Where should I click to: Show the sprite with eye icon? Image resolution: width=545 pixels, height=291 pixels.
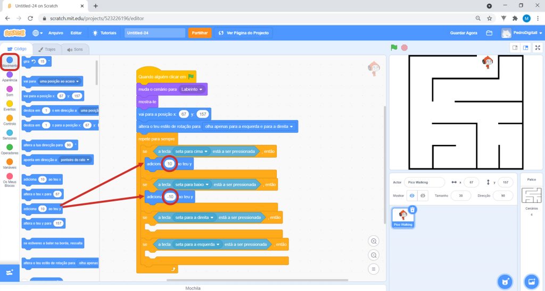pyautogui.click(x=412, y=195)
